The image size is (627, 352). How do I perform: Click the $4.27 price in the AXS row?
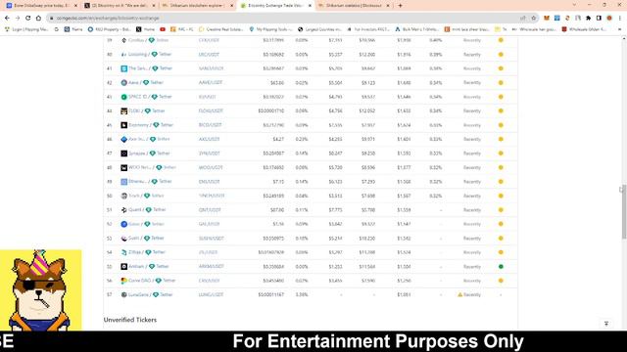[x=278, y=139]
